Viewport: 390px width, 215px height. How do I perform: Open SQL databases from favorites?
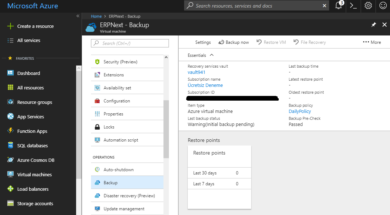pyautogui.click(x=32, y=146)
